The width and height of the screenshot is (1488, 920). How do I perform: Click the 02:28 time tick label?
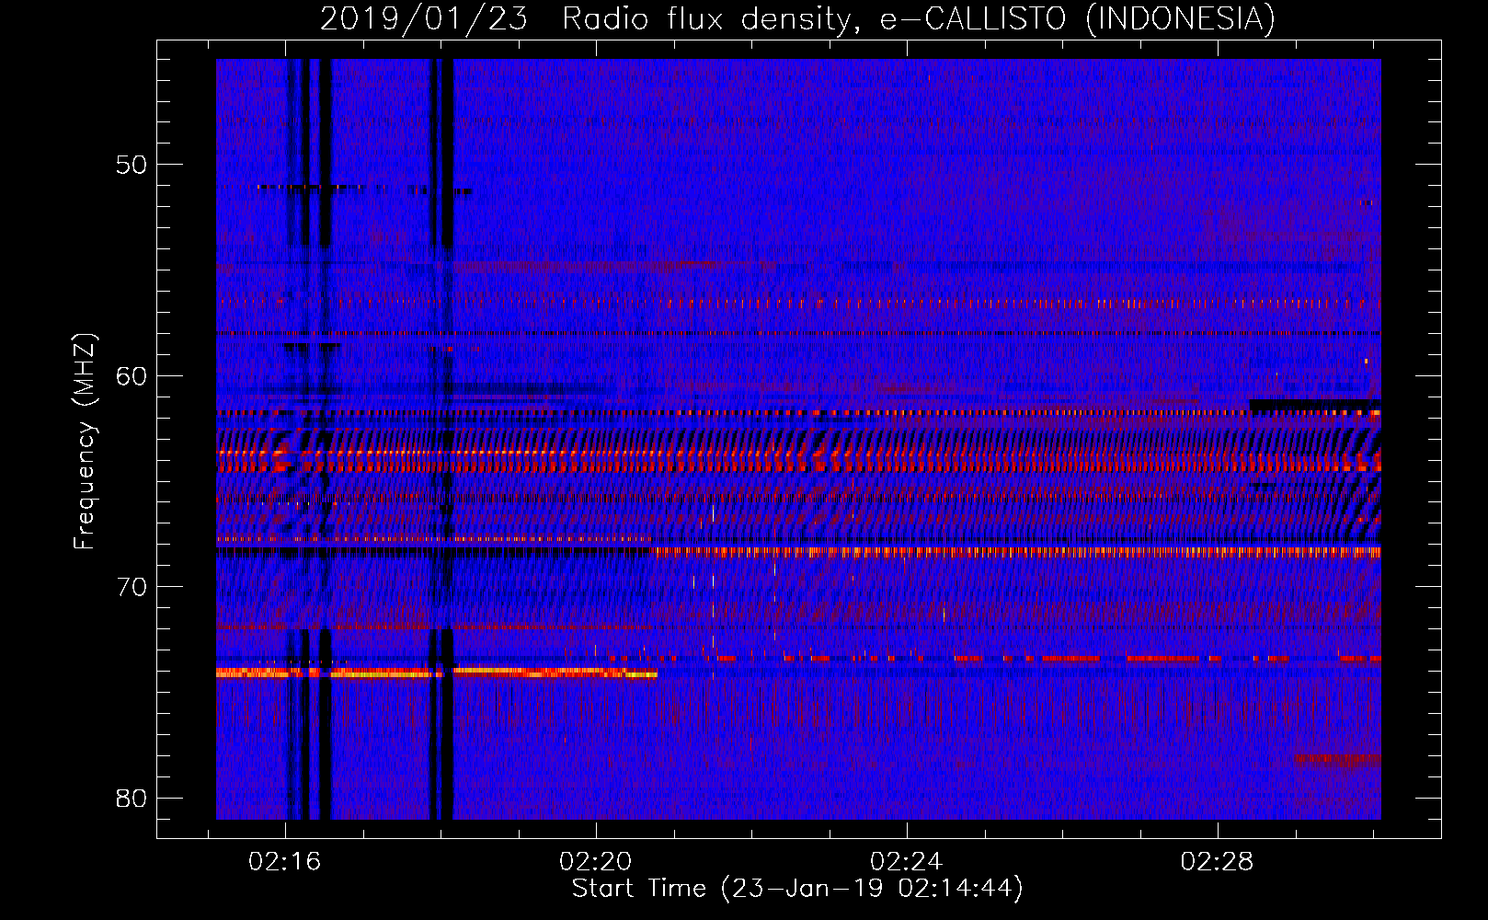point(1218,861)
